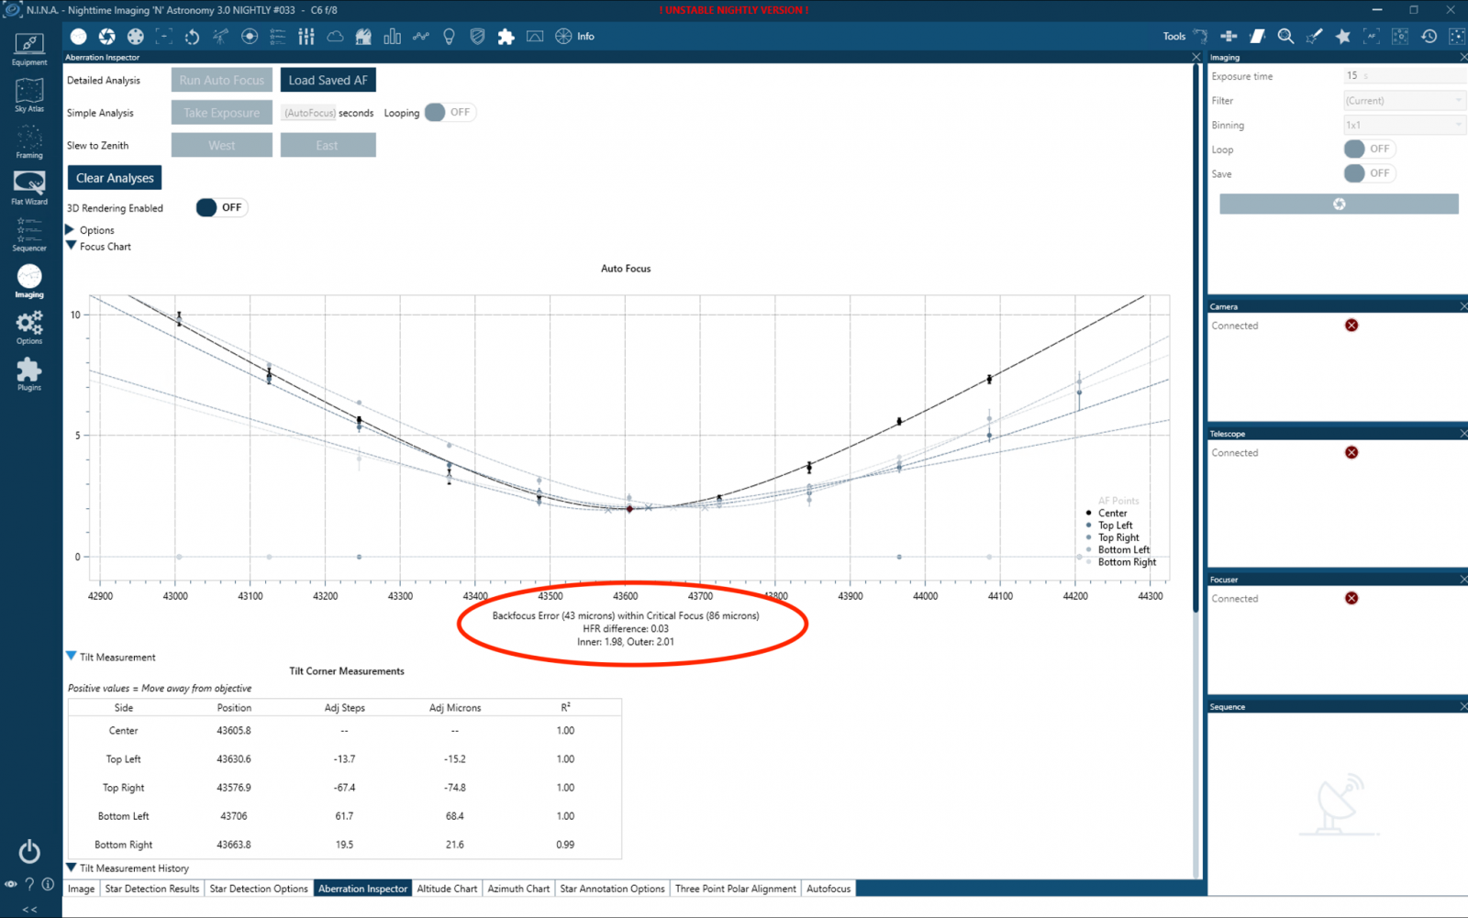Viewport: 1468px width, 918px height.
Task: Open the Sequencer sidebar icon
Action: (x=29, y=235)
